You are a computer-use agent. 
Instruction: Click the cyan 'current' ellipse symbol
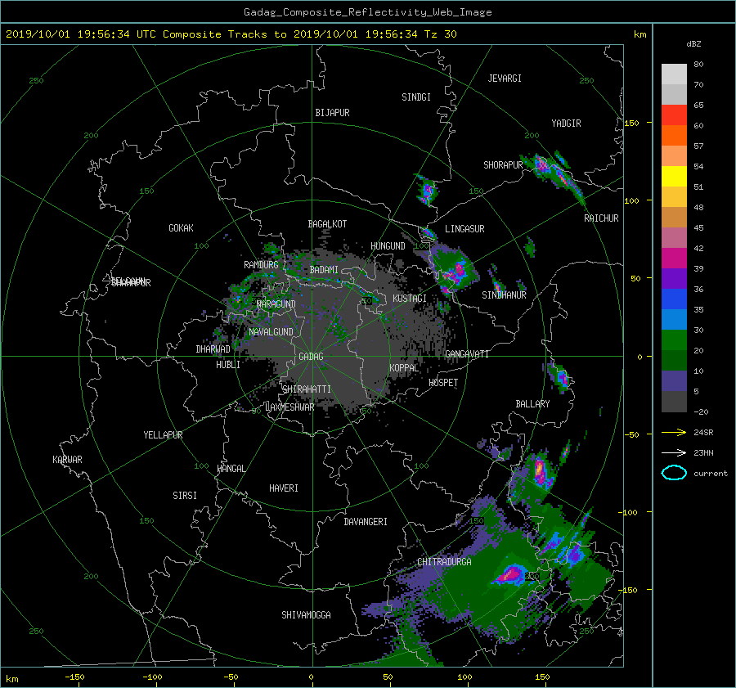click(674, 473)
